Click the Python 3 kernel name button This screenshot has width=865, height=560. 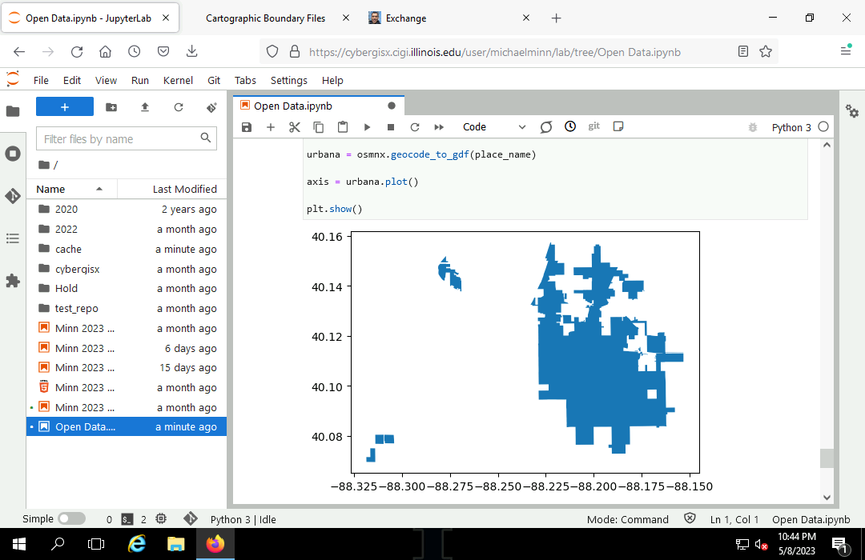coord(791,127)
